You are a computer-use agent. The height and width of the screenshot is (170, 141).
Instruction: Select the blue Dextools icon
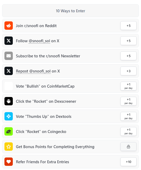pos(9,116)
